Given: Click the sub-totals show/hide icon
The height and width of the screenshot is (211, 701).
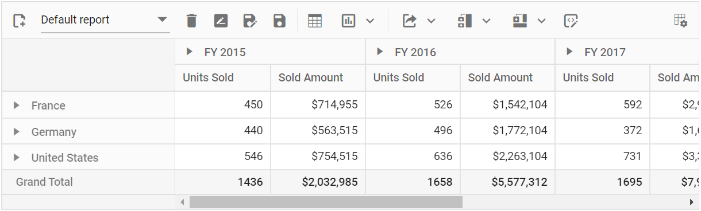Looking at the screenshot, I should pyautogui.click(x=464, y=21).
